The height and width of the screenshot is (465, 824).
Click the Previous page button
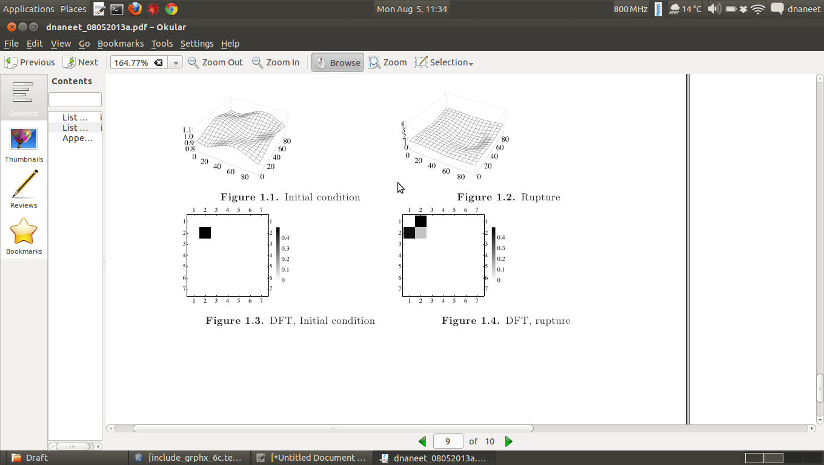[30, 62]
